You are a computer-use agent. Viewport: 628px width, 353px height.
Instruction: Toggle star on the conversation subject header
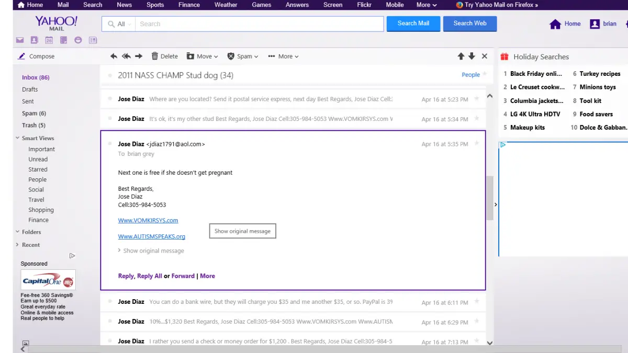(x=485, y=74)
